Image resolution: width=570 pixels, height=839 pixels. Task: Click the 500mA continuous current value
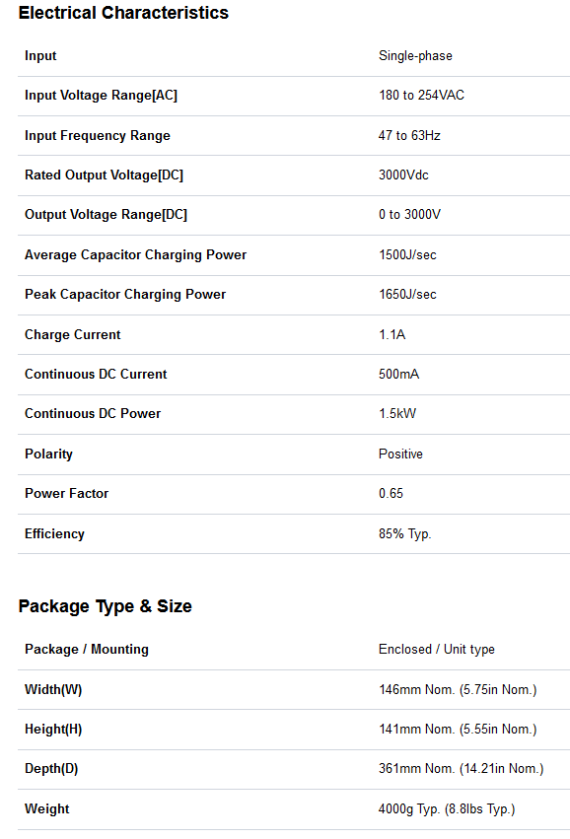click(398, 374)
